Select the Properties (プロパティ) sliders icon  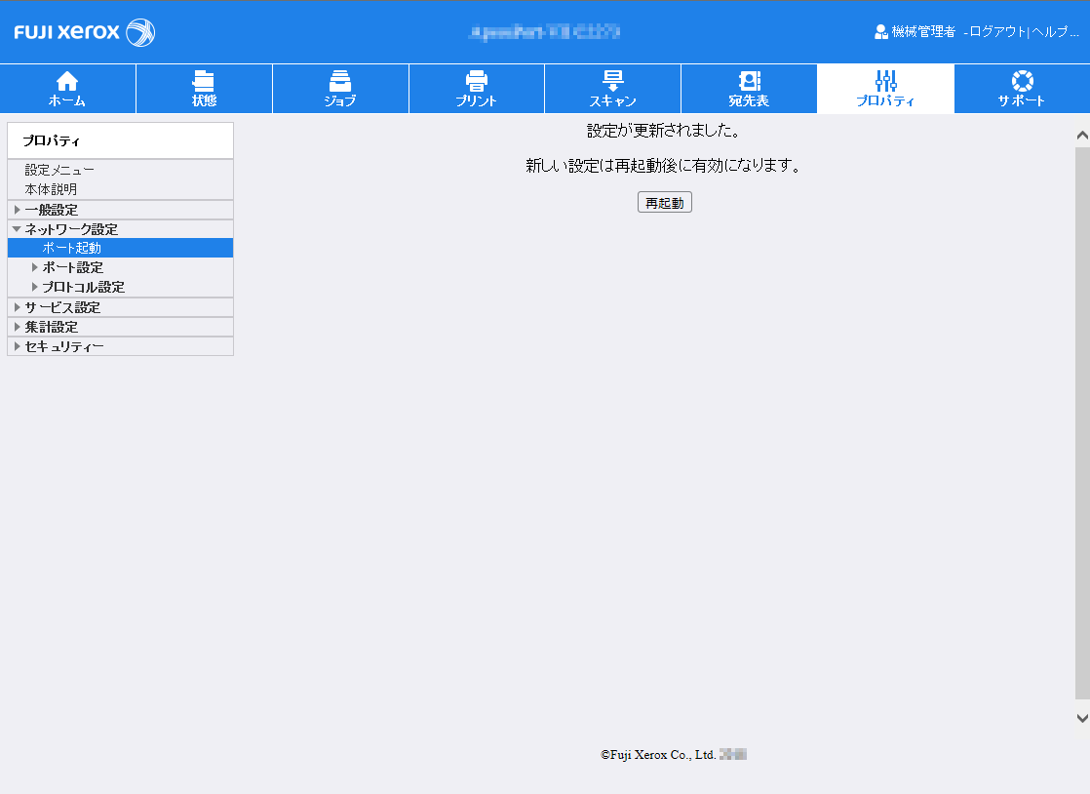coord(885,82)
